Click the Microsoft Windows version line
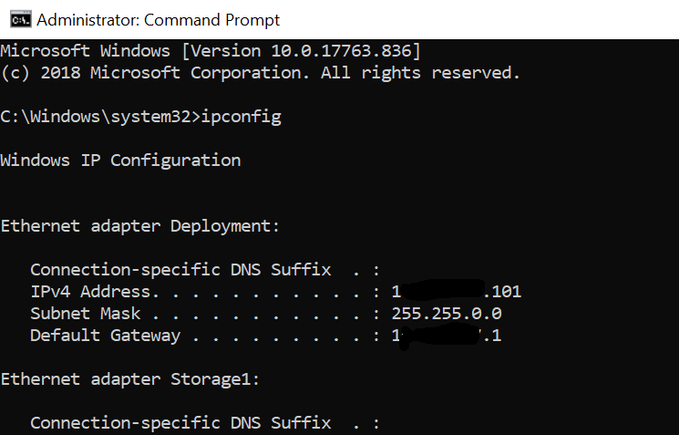This screenshot has width=679, height=435. point(210,50)
